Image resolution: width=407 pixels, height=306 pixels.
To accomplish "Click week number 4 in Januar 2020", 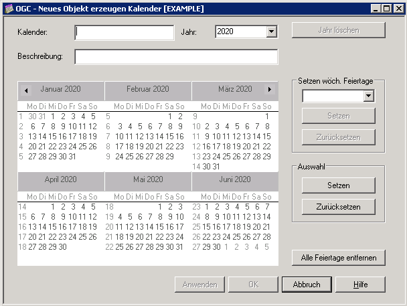I will (x=21, y=147).
